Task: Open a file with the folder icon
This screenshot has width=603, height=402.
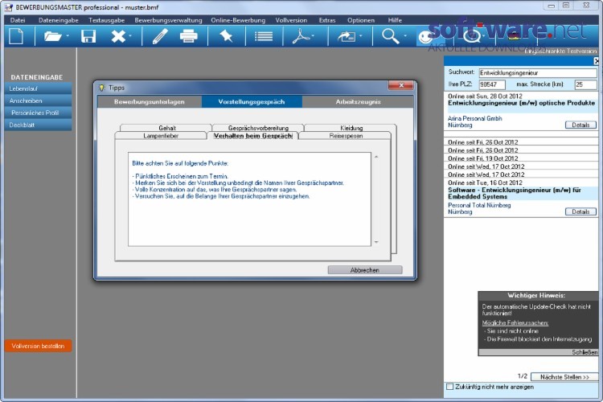Action: point(53,36)
